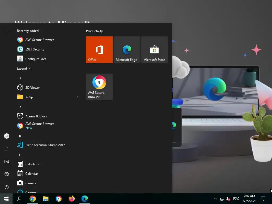The image size is (272, 204).
Task: Launch Blend for Visual Studio 2017
Action: click(x=48, y=145)
